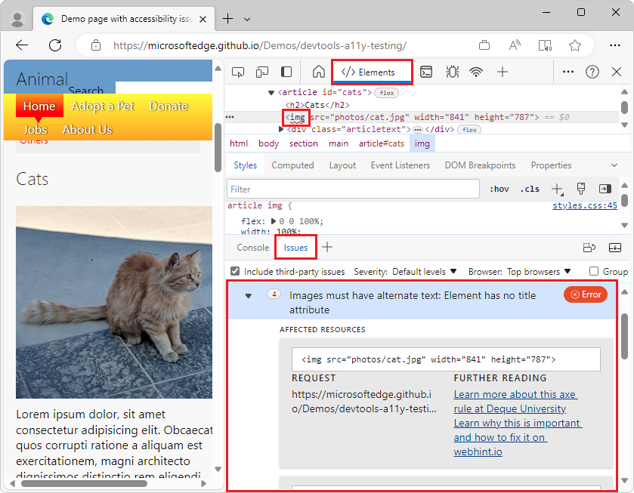Toggle the :hov element state pane
Viewport: 634px width, 493px height.
pyautogui.click(x=499, y=189)
